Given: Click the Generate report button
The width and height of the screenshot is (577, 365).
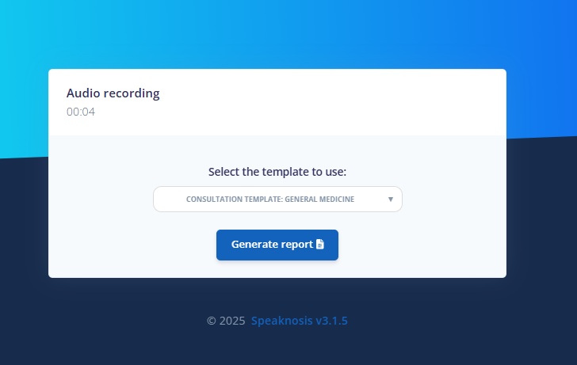Looking at the screenshot, I should pyautogui.click(x=277, y=245).
